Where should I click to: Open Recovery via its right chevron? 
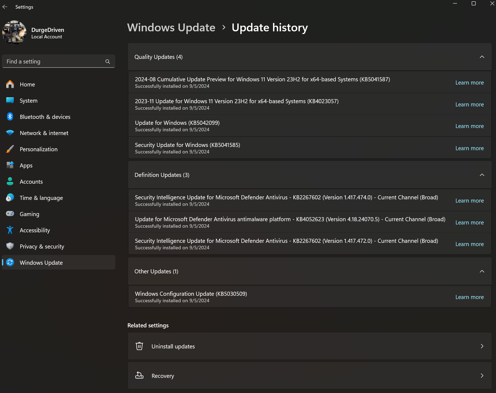pyautogui.click(x=482, y=376)
